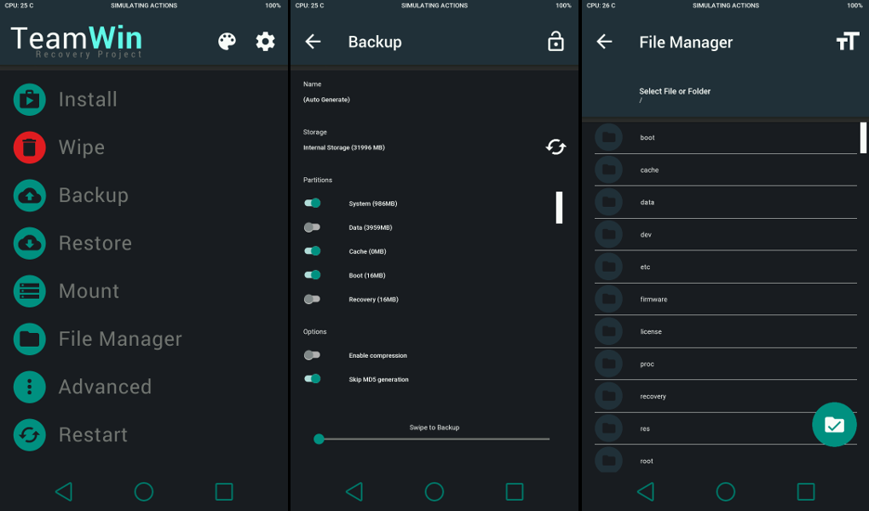Enable the Data partition toggle
The image size is (869, 511).
coord(313,227)
